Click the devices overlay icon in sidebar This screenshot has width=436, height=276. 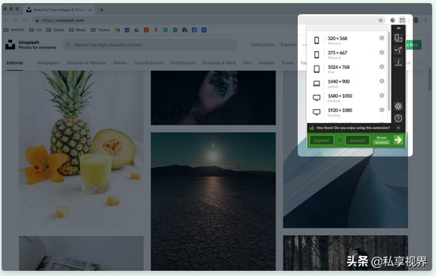tap(398, 38)
